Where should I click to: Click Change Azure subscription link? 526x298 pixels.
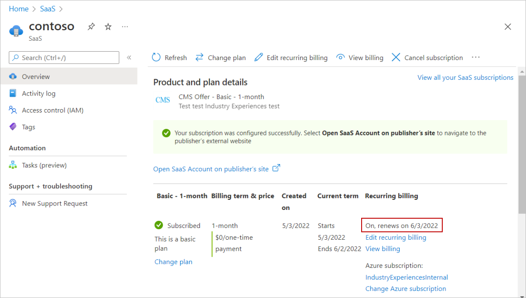click(405, 289)
